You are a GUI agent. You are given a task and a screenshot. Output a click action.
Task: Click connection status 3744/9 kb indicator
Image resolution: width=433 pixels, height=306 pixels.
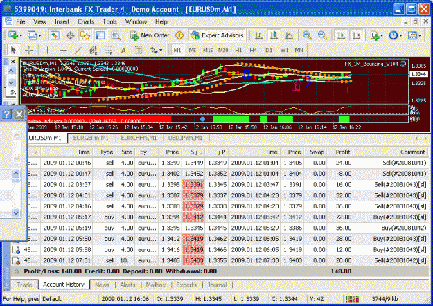(384, 299)
